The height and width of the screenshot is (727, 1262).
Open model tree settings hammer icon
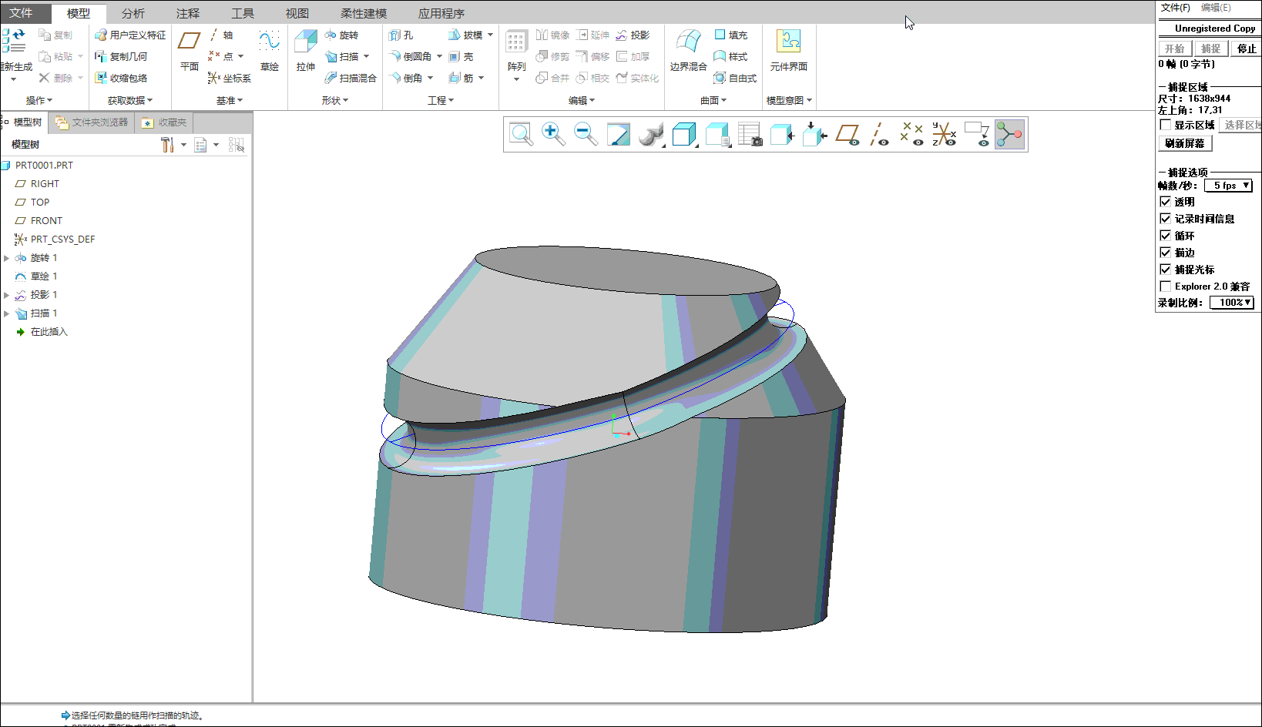[167, 145]
